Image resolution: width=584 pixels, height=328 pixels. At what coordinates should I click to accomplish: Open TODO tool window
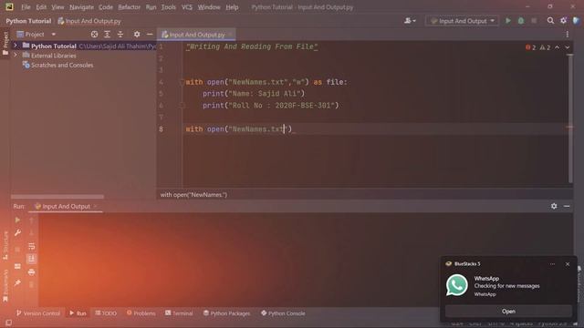click(x=106, y=313)
